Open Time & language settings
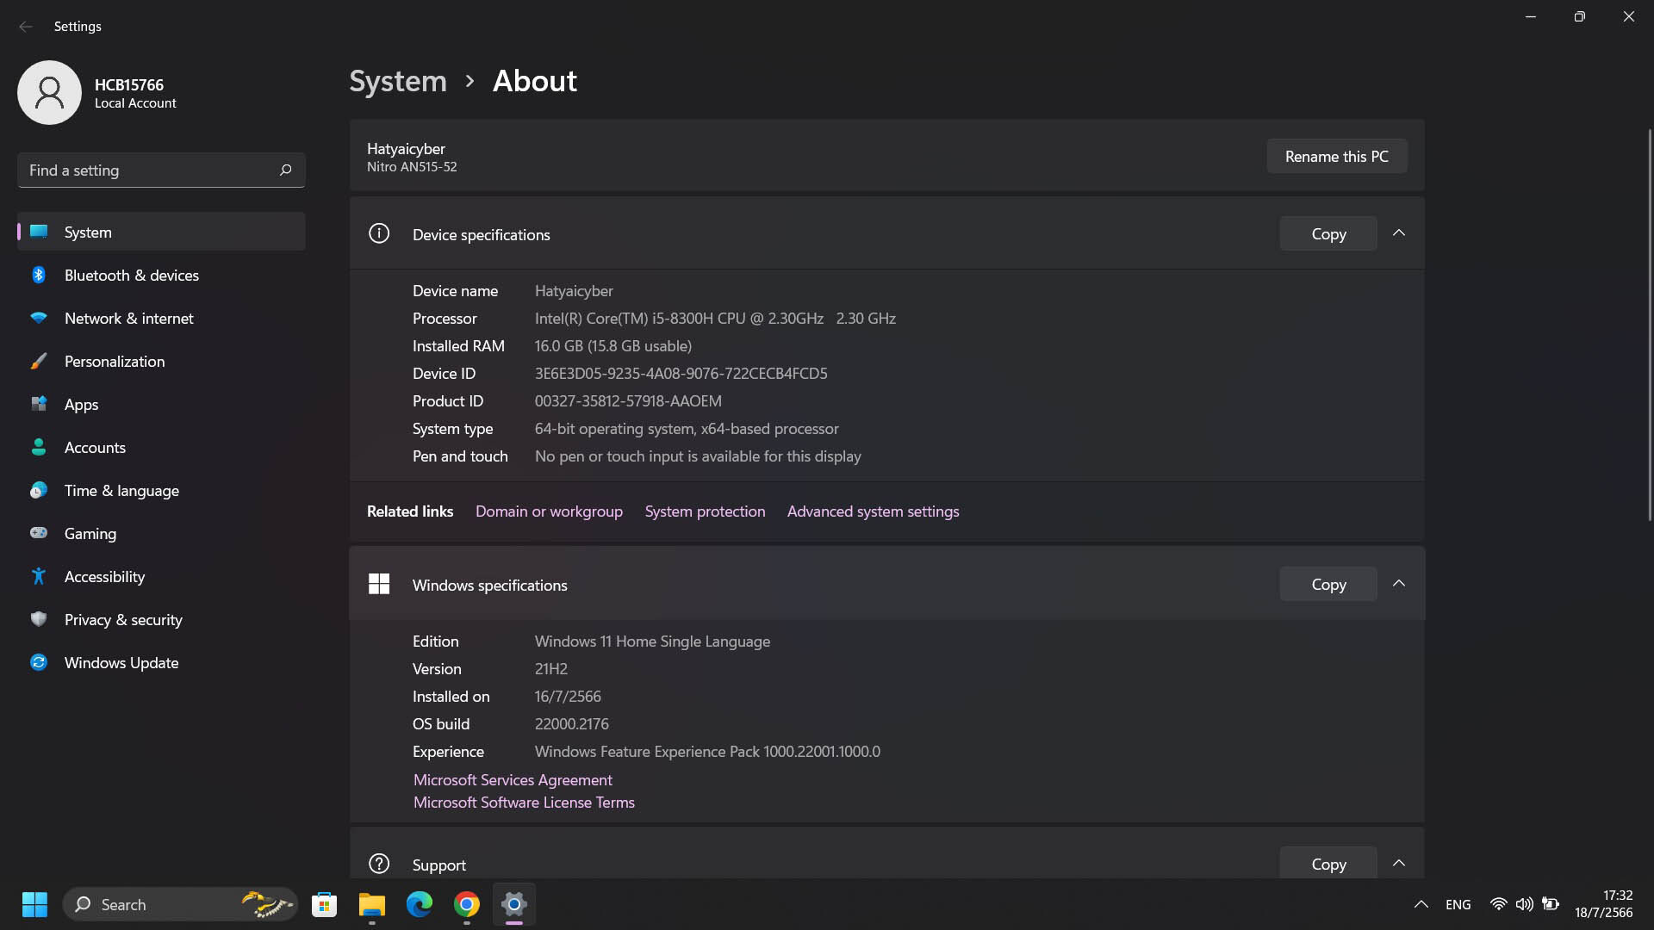The width and height of the screenshot is (1654, 930). (x=161, y=490)
